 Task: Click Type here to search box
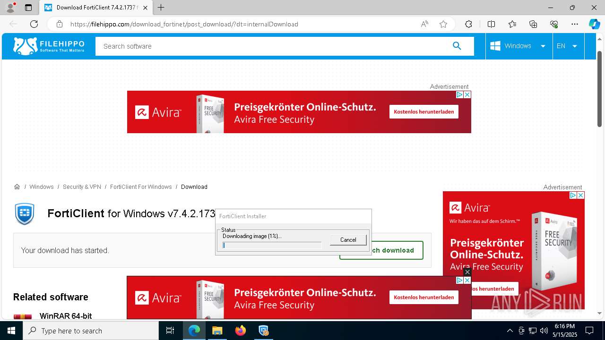(91, 331)
